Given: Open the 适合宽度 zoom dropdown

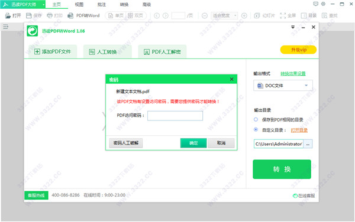Looking at the screenshot, I should click(x=224, y=15).
